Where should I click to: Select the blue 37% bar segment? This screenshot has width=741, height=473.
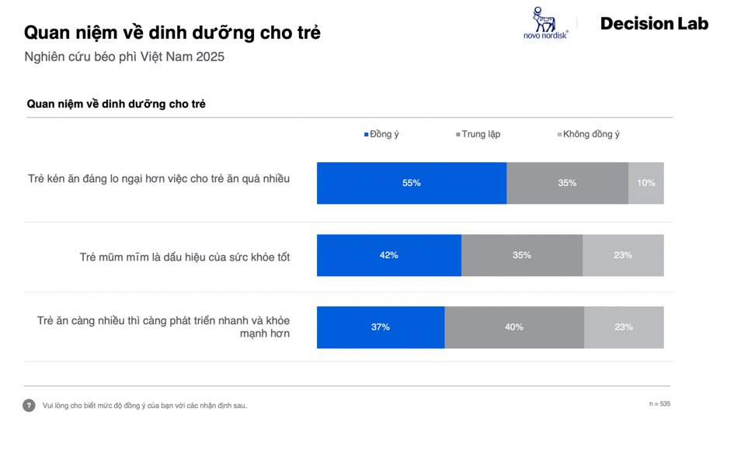click(x=380, y=327)
